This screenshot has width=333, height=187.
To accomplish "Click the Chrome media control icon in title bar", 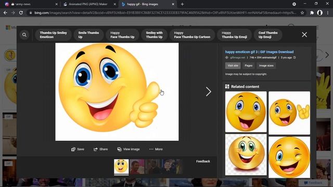I will pos(294,4).
